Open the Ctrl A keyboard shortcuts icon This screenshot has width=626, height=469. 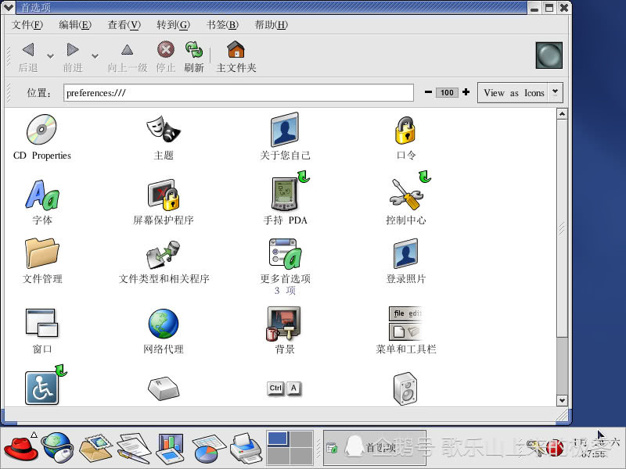284,388
